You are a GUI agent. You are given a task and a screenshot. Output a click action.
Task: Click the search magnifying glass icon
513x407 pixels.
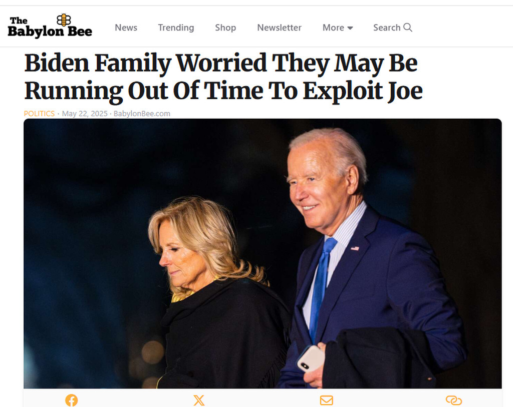tap(408, 27)
